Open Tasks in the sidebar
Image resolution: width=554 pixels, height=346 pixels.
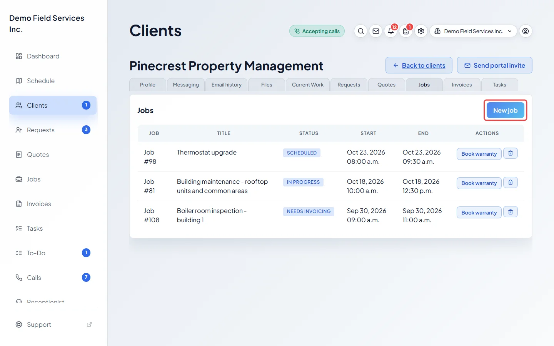(53, 228)
